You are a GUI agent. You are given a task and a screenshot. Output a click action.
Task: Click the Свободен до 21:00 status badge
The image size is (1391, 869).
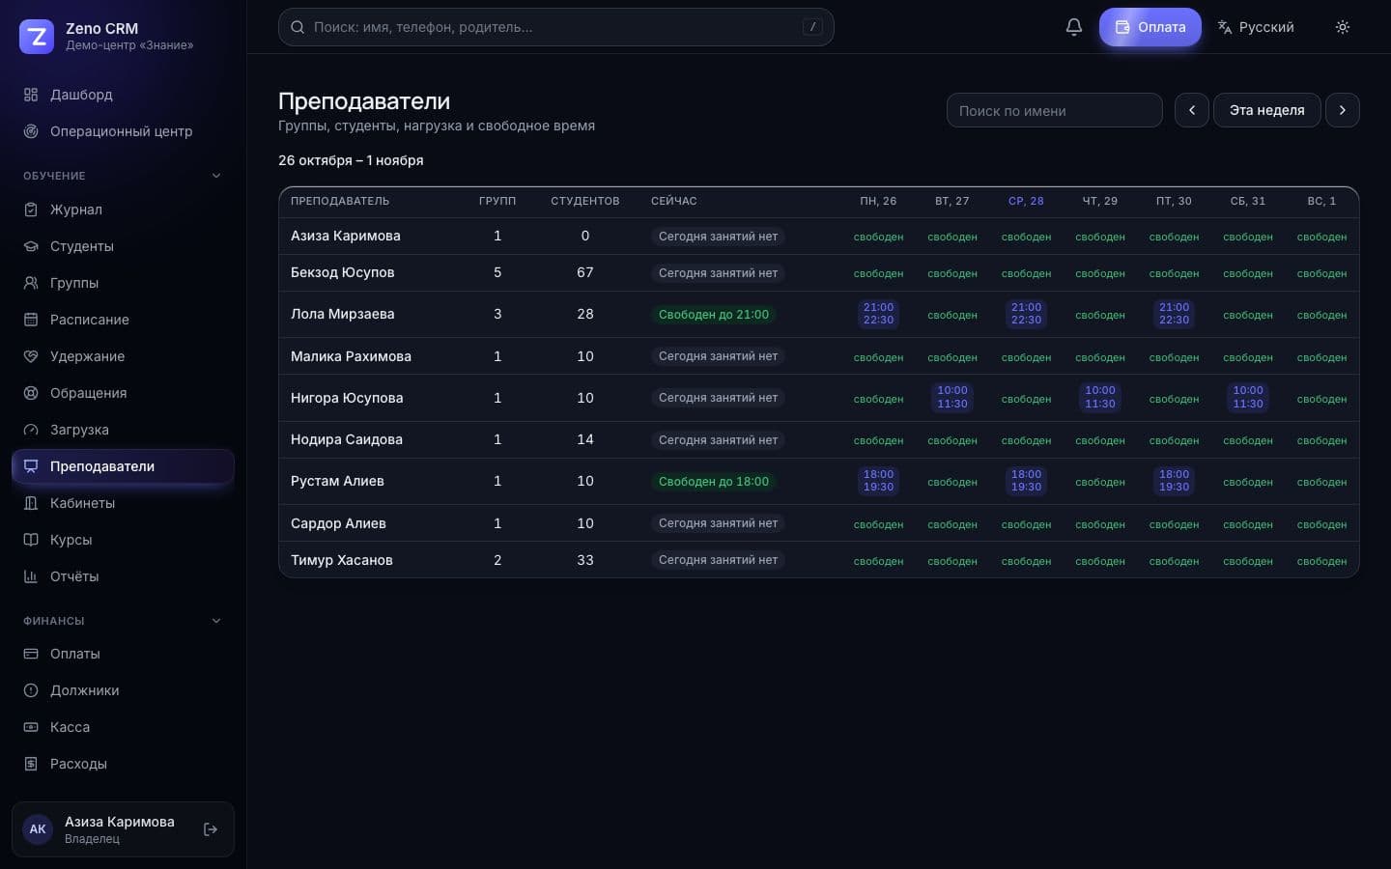(714, 315)
